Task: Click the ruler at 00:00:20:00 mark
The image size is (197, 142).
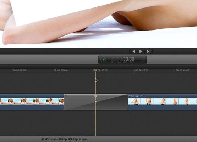Action: pyautogui.click(x=20, y=70)
